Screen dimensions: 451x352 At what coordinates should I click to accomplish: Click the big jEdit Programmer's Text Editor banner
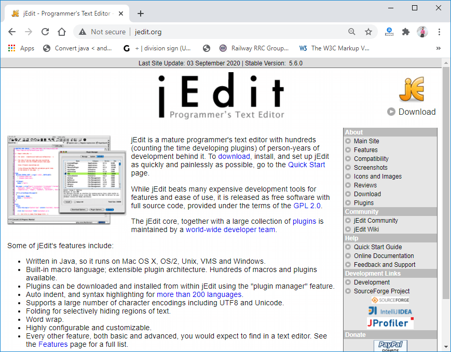point(221,96)
